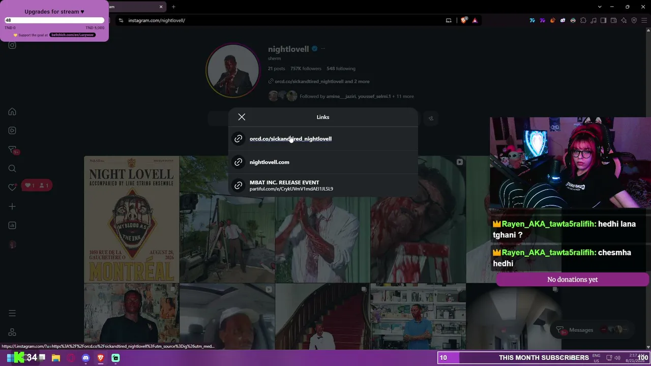651x366 pixels.
Task: Close the current browser tab
Action: coord(161,7)
